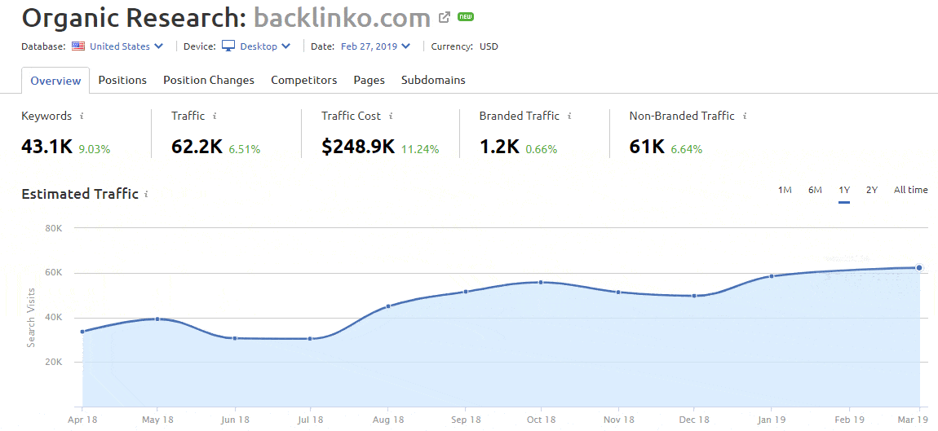Click the Oct 18 data point
Viewport: 938px width, 431px height.
[541, 282]
